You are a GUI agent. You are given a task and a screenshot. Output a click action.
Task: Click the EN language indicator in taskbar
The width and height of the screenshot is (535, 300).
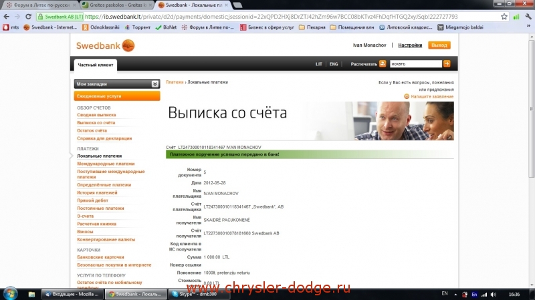click(x=445, y=293)
